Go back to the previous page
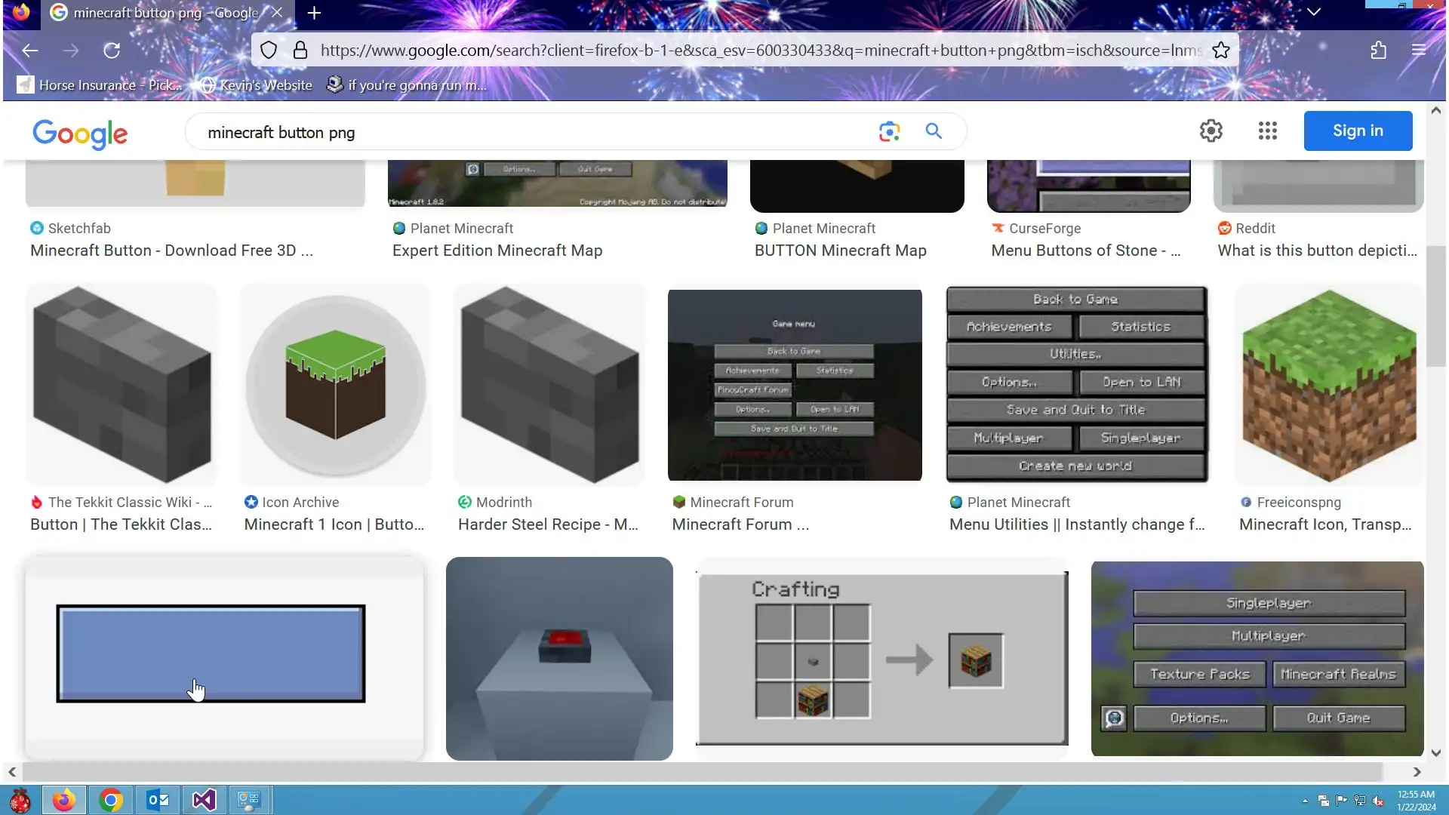The width and height of the screenshot is (1449, 815). pos(30,51)
